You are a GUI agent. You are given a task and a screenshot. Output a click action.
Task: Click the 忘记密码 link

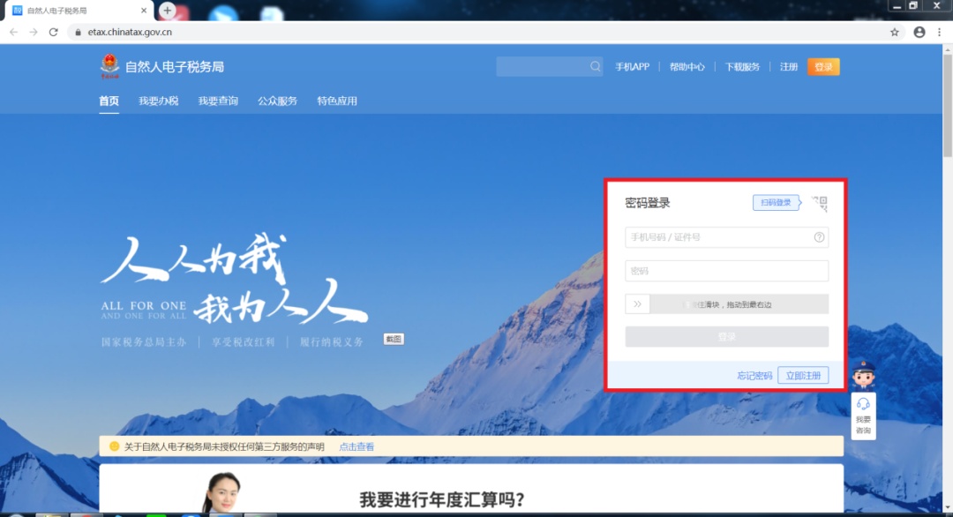[754, 376]
